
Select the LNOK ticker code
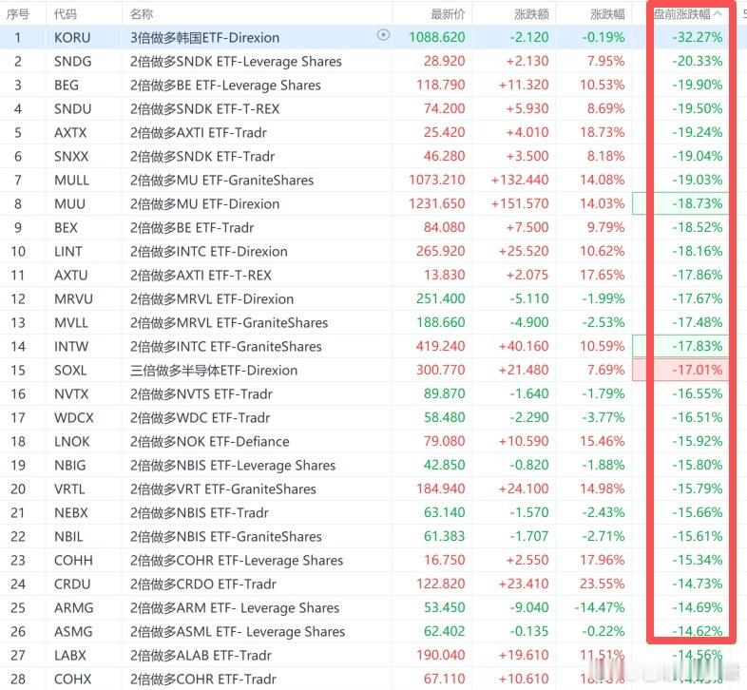[72, 442]
